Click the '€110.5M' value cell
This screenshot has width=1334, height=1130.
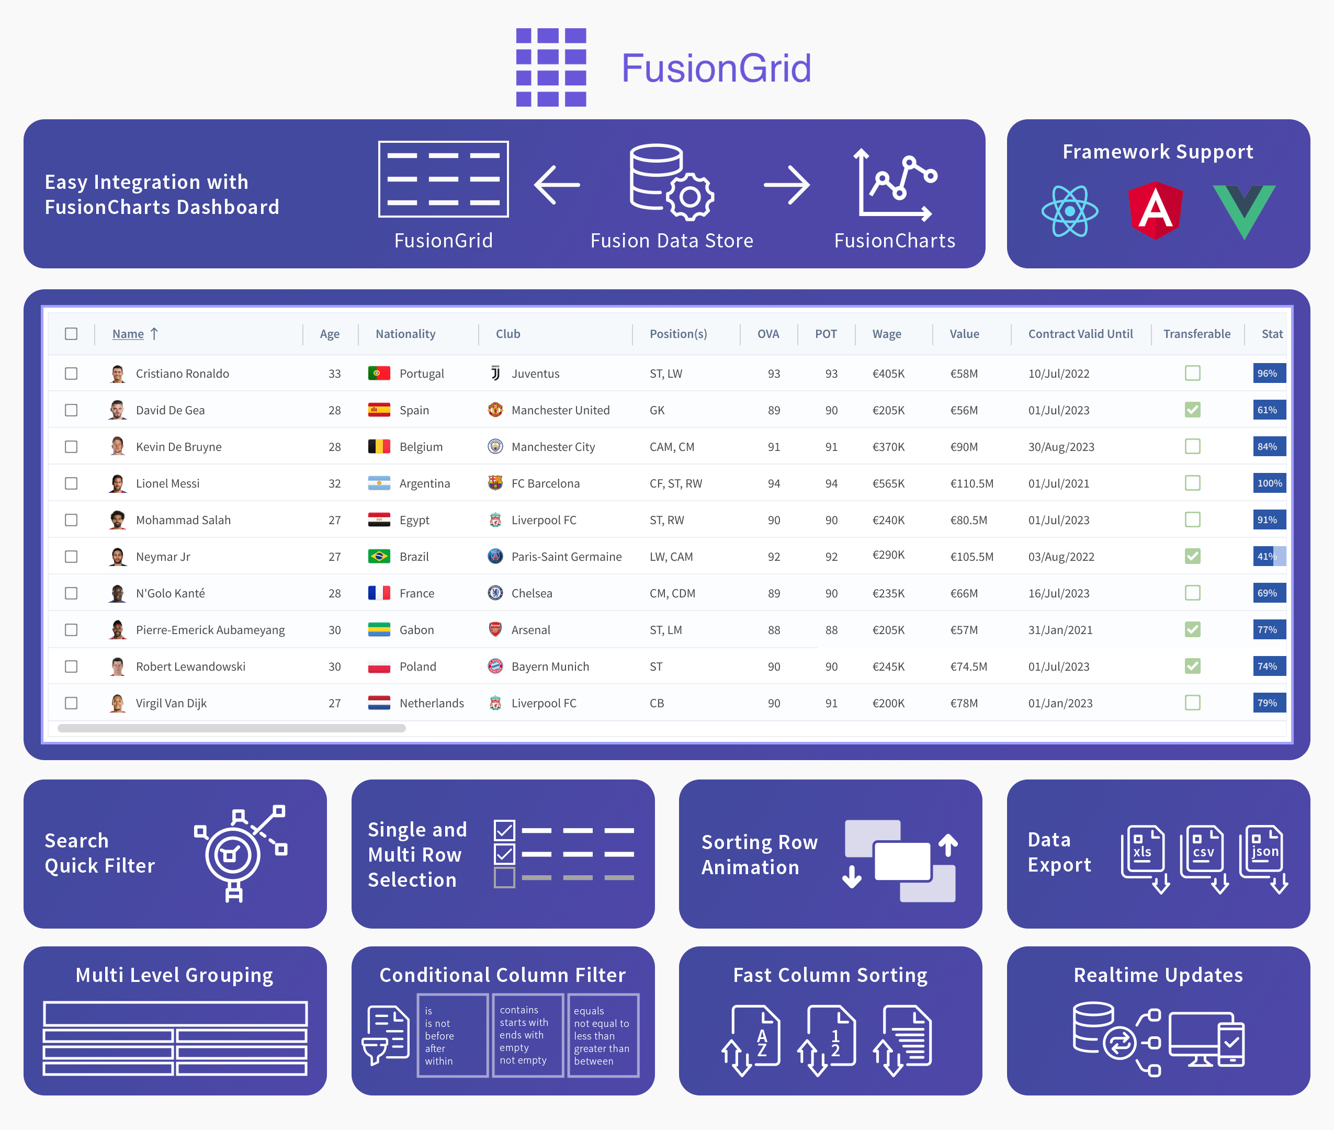point(971,483)
